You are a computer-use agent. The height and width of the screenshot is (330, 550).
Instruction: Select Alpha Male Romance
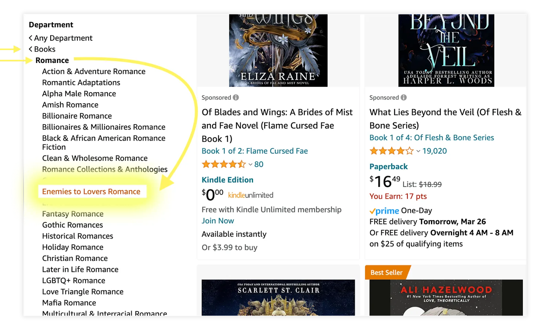[x=79, y=94]
